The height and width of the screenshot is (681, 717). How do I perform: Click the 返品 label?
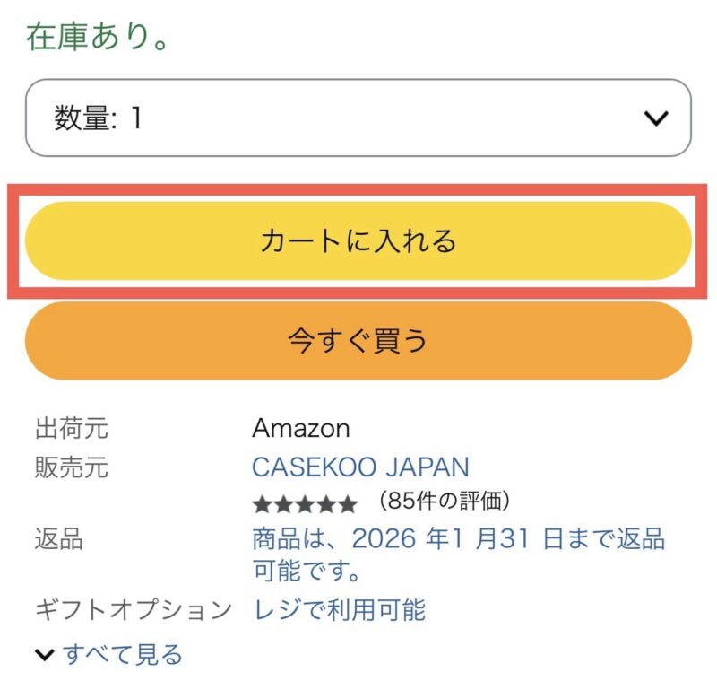[58, 539]
